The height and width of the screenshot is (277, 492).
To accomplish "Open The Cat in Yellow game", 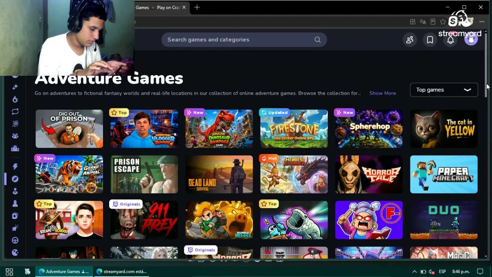I will point(444,129).
